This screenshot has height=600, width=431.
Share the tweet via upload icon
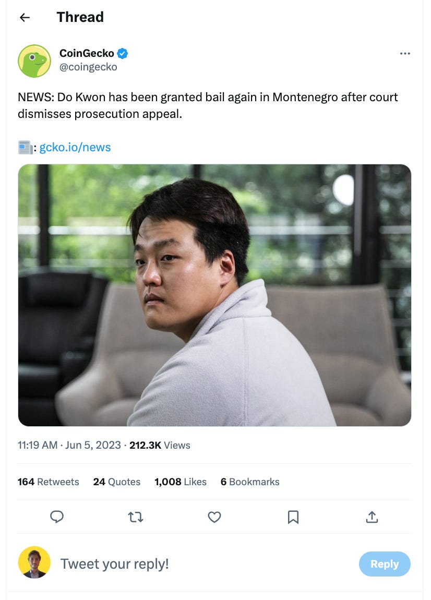click(372, 517)
